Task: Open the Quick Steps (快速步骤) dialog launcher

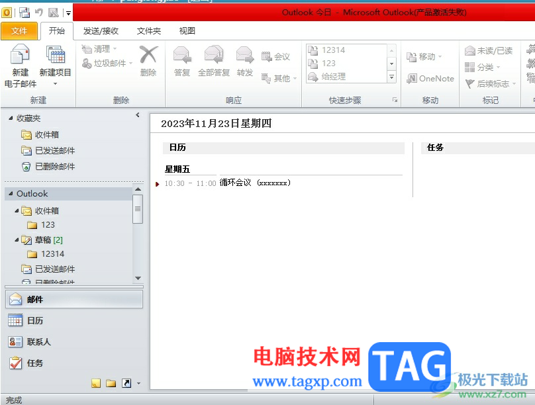Action: [x=395, y=100]
